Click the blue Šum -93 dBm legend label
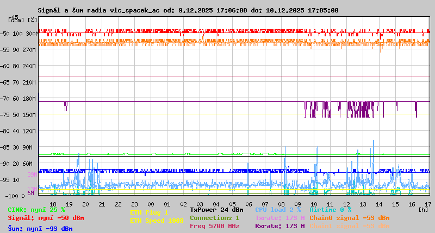This screenshot has width=435, height=233. [x=40, y=229]
